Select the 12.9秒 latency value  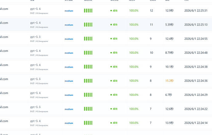[169, 10]
